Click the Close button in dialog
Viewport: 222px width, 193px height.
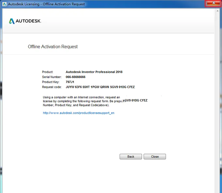pos(155,156)
